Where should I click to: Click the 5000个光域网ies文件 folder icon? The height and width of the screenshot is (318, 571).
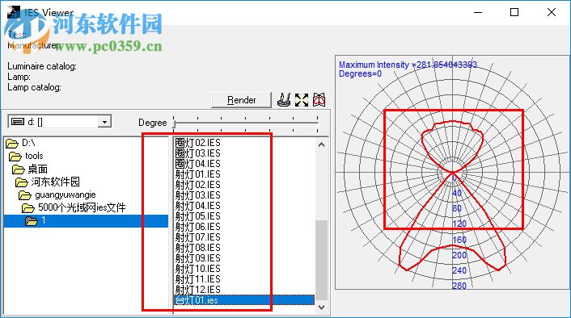28,208
